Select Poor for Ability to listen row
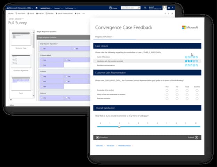 167,95
